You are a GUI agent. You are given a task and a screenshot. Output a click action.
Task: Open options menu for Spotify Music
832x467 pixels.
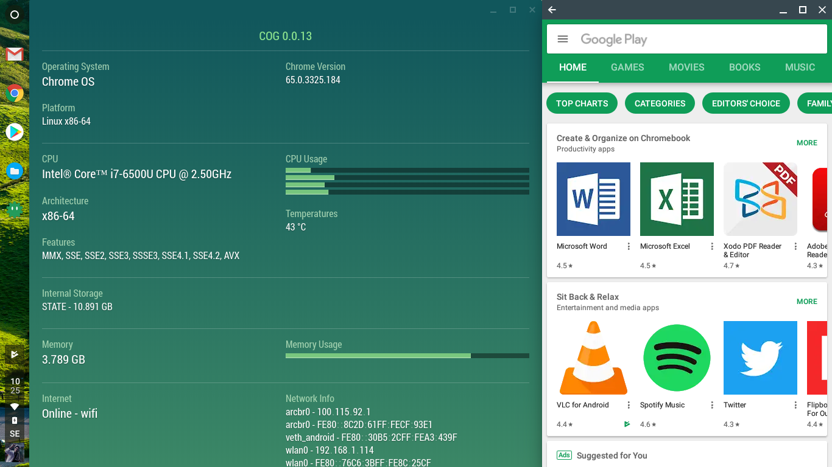click(x=712, y=405)
